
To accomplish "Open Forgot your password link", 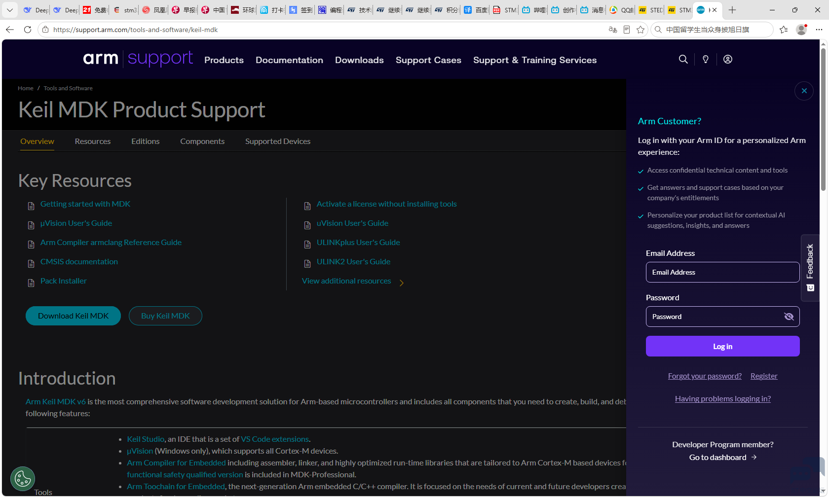I will coord(705,376).
